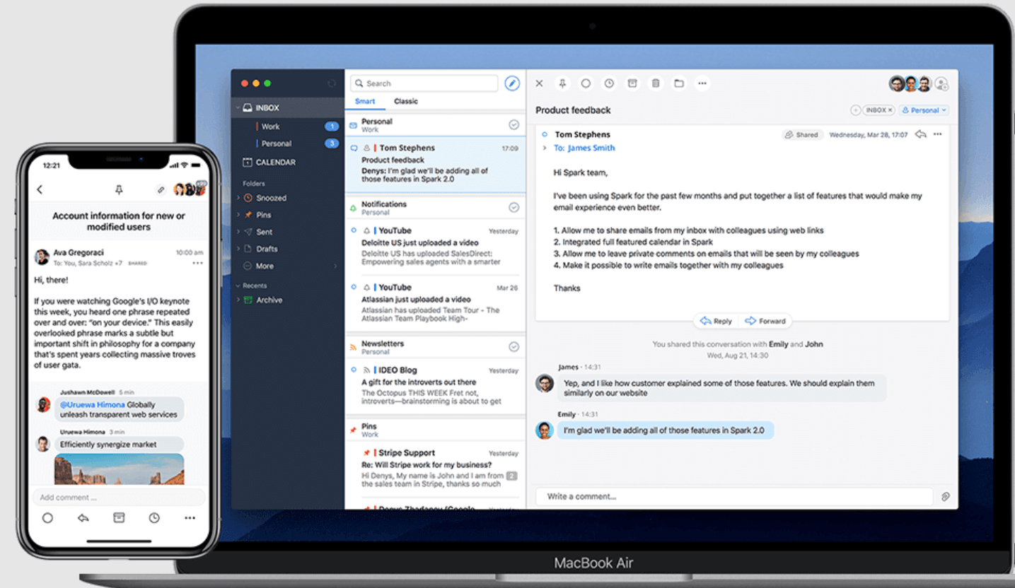Tap the landscape image thumbnail on phone
Viewport: 1015px width, 588px height.
[119, 469]
